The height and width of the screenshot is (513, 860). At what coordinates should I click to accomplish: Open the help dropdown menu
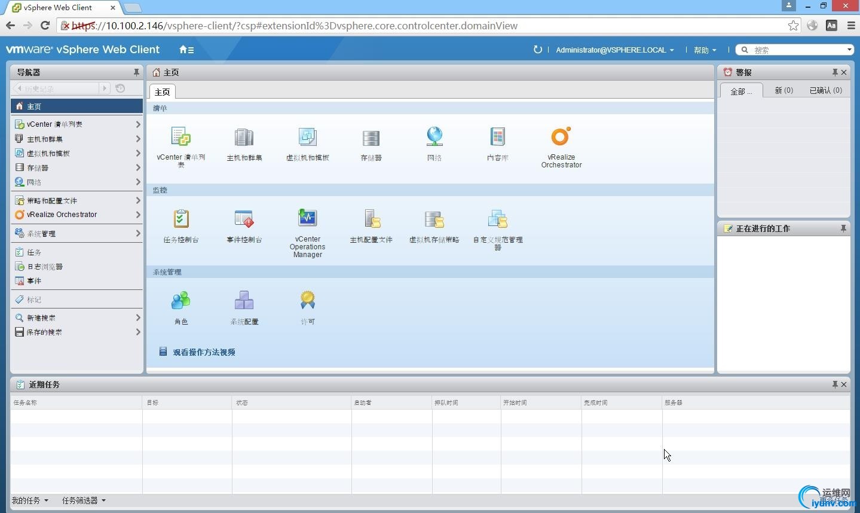[705, 50]
